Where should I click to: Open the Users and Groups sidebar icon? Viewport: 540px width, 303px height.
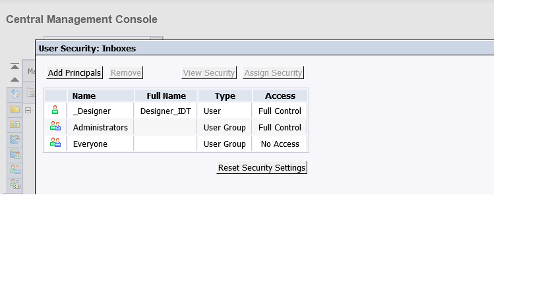pos(15,169)
